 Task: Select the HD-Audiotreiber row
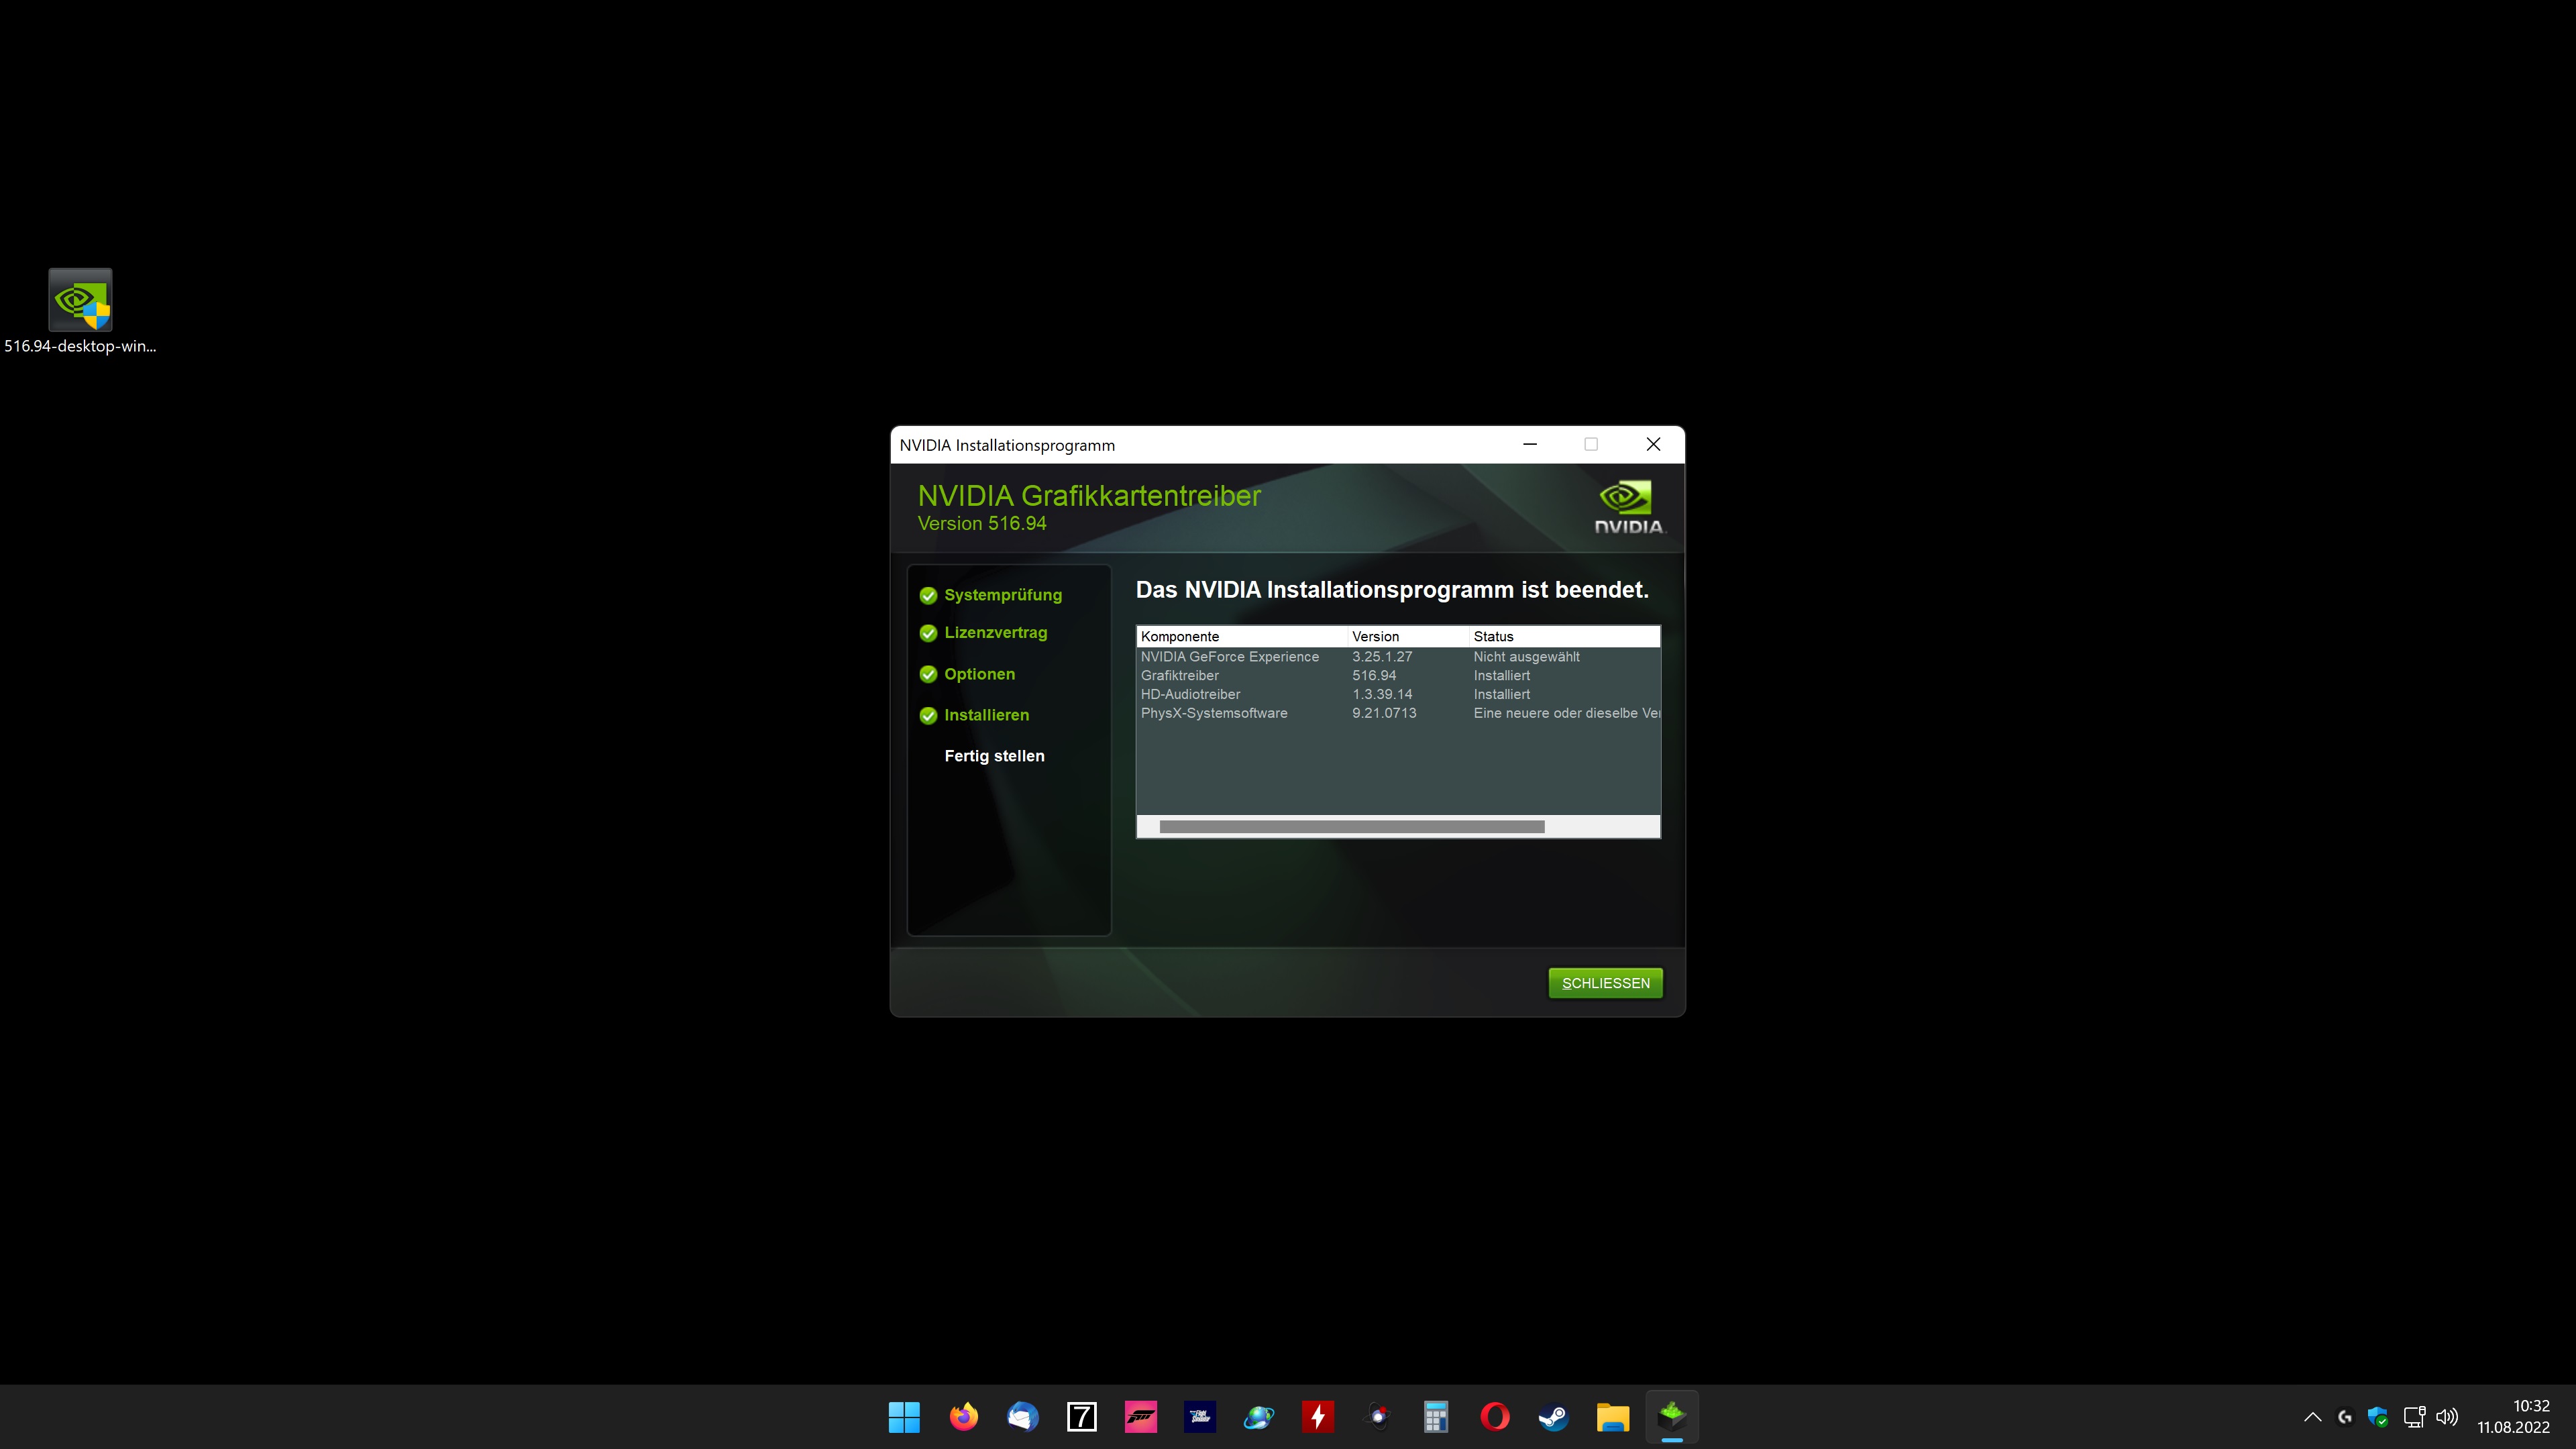point(1398,694)
